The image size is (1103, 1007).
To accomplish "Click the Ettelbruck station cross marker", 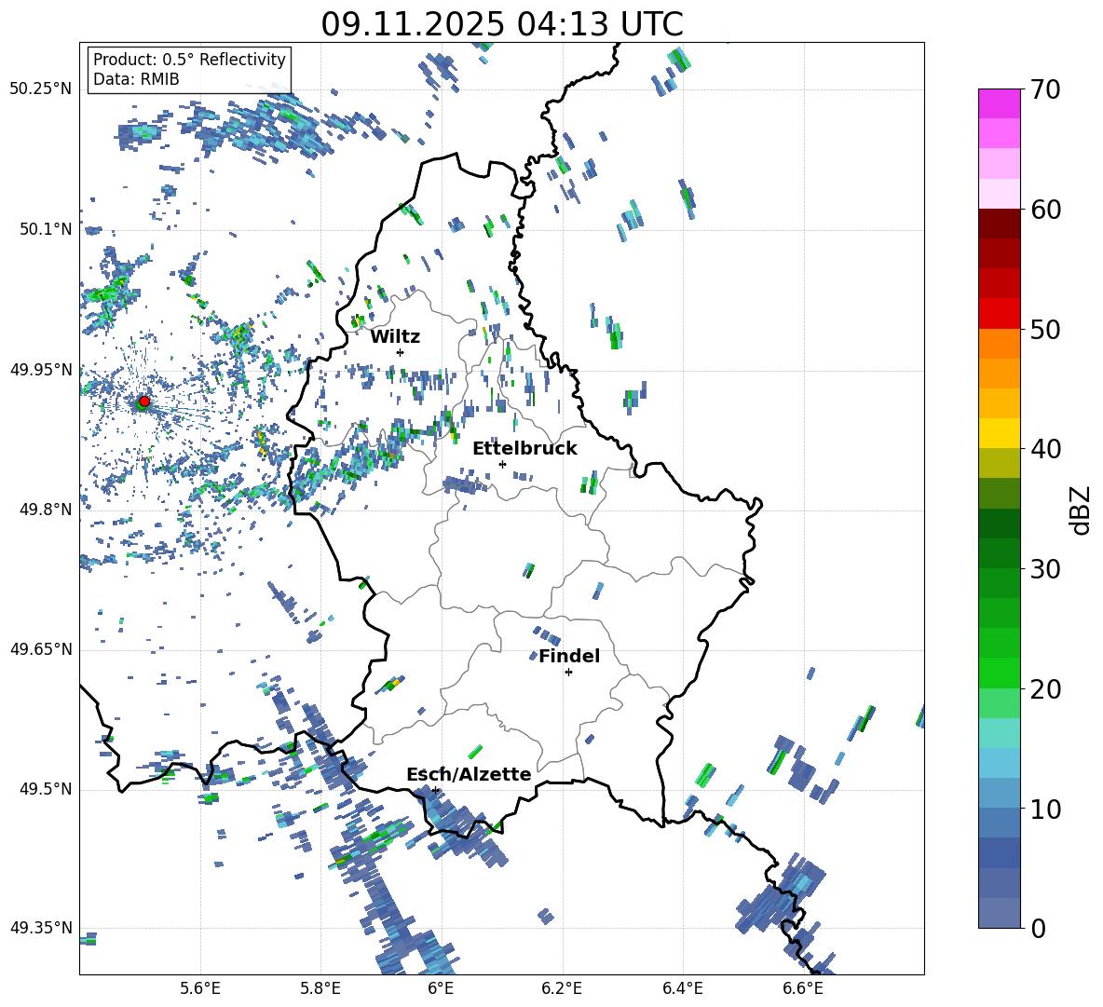I will click(x=502, y=464).
